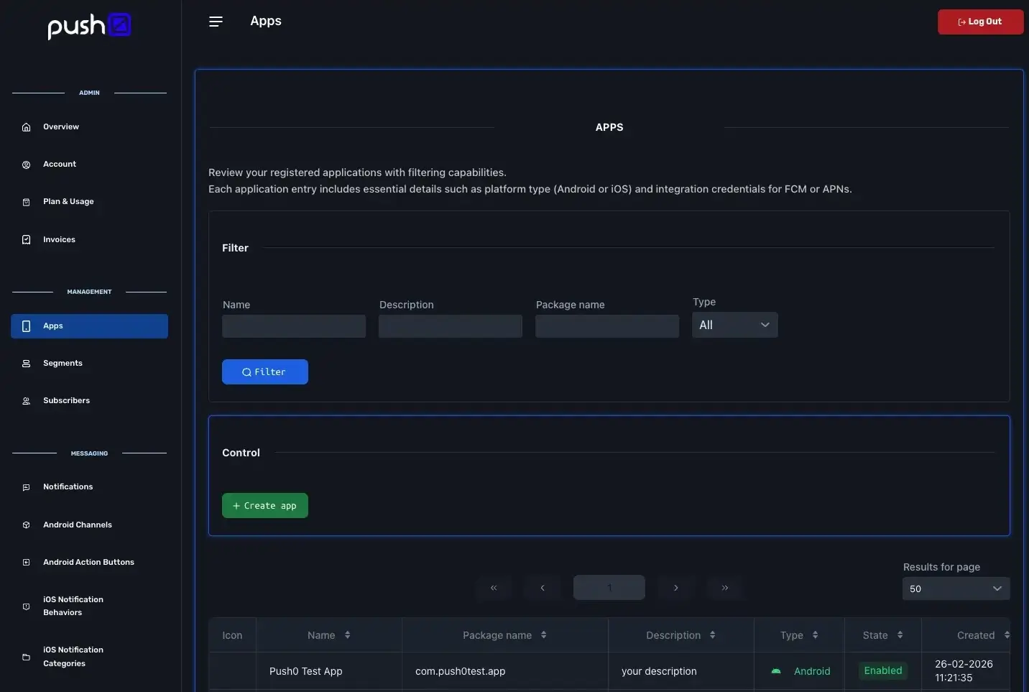
Task: Click the Account sidebar icon
Action: click(26, 164)
